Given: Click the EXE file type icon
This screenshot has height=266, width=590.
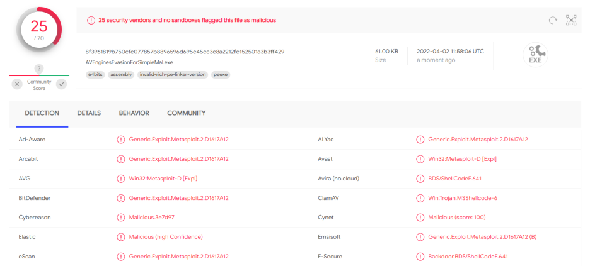Looking at the screenshot, I should (x=535, y=55).
